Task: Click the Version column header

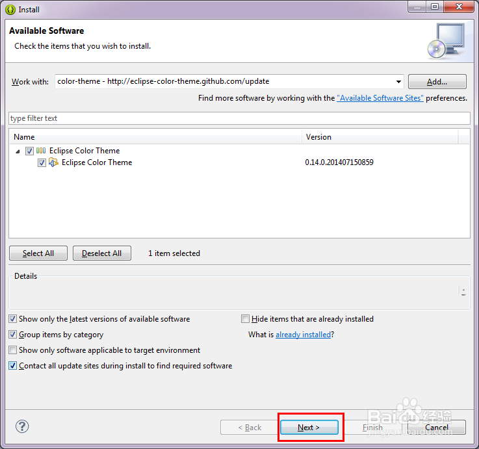Action: 380,137
